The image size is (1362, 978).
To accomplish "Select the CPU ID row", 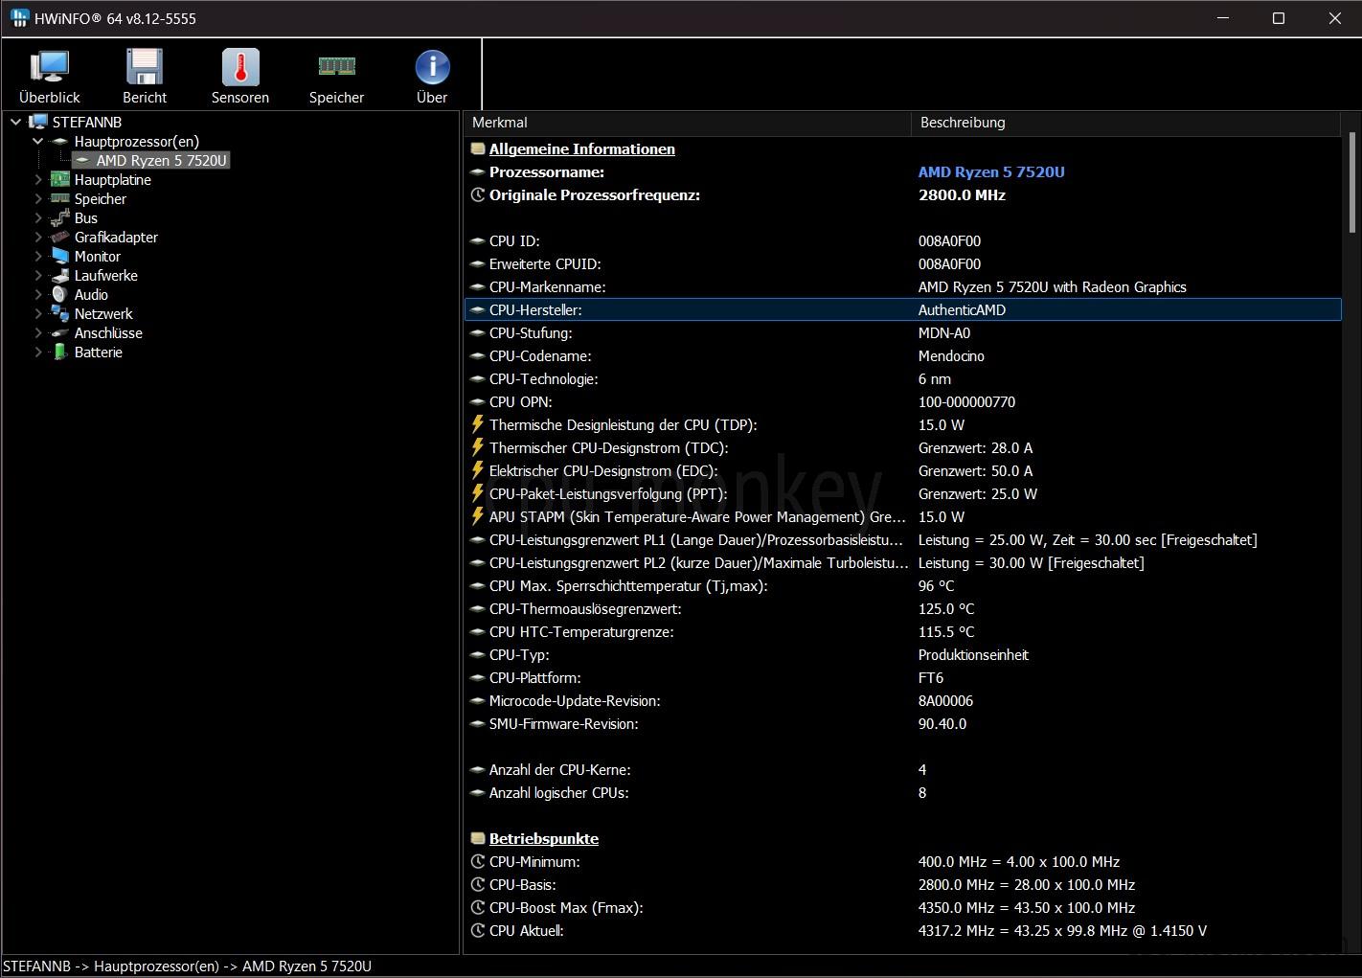I will [902, 241].
